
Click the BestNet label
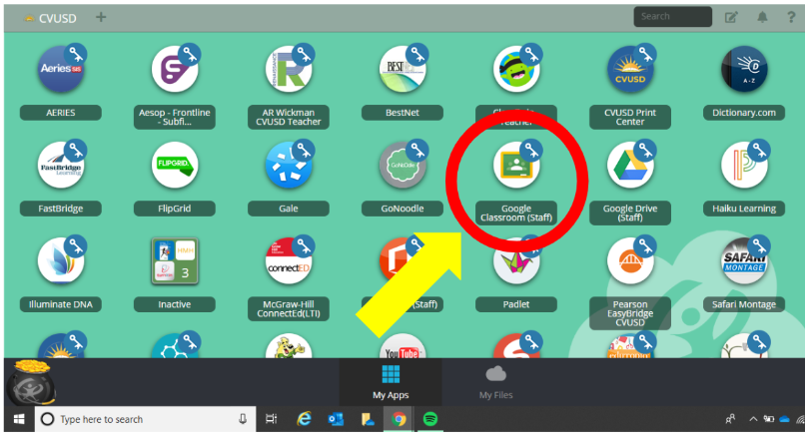pyautogui.click(x=402, y=113)
